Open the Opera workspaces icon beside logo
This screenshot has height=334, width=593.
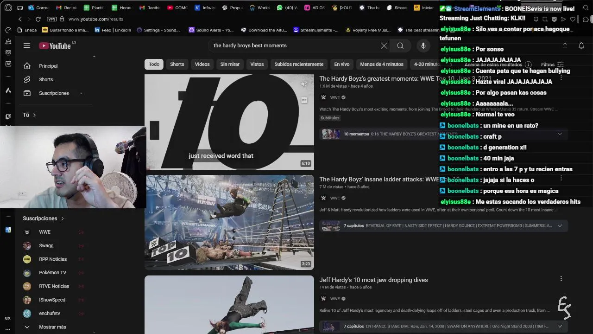point(20,8)
